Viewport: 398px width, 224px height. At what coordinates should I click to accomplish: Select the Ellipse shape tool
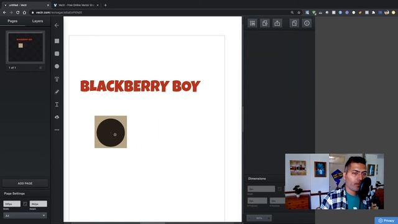(x=57, y=67)
